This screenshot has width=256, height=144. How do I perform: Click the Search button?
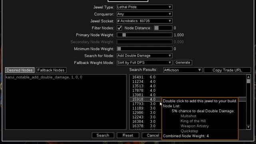click(x=103, y=135)
